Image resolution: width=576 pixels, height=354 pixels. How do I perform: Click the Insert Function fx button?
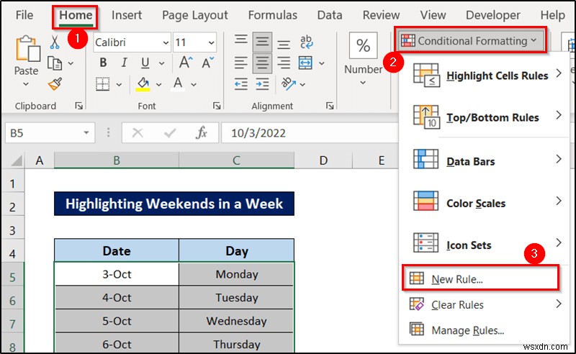pos(202,133)
